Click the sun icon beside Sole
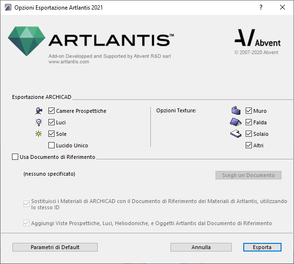The width and height of the screenshot is (294, 264). (x=39, y=134)
